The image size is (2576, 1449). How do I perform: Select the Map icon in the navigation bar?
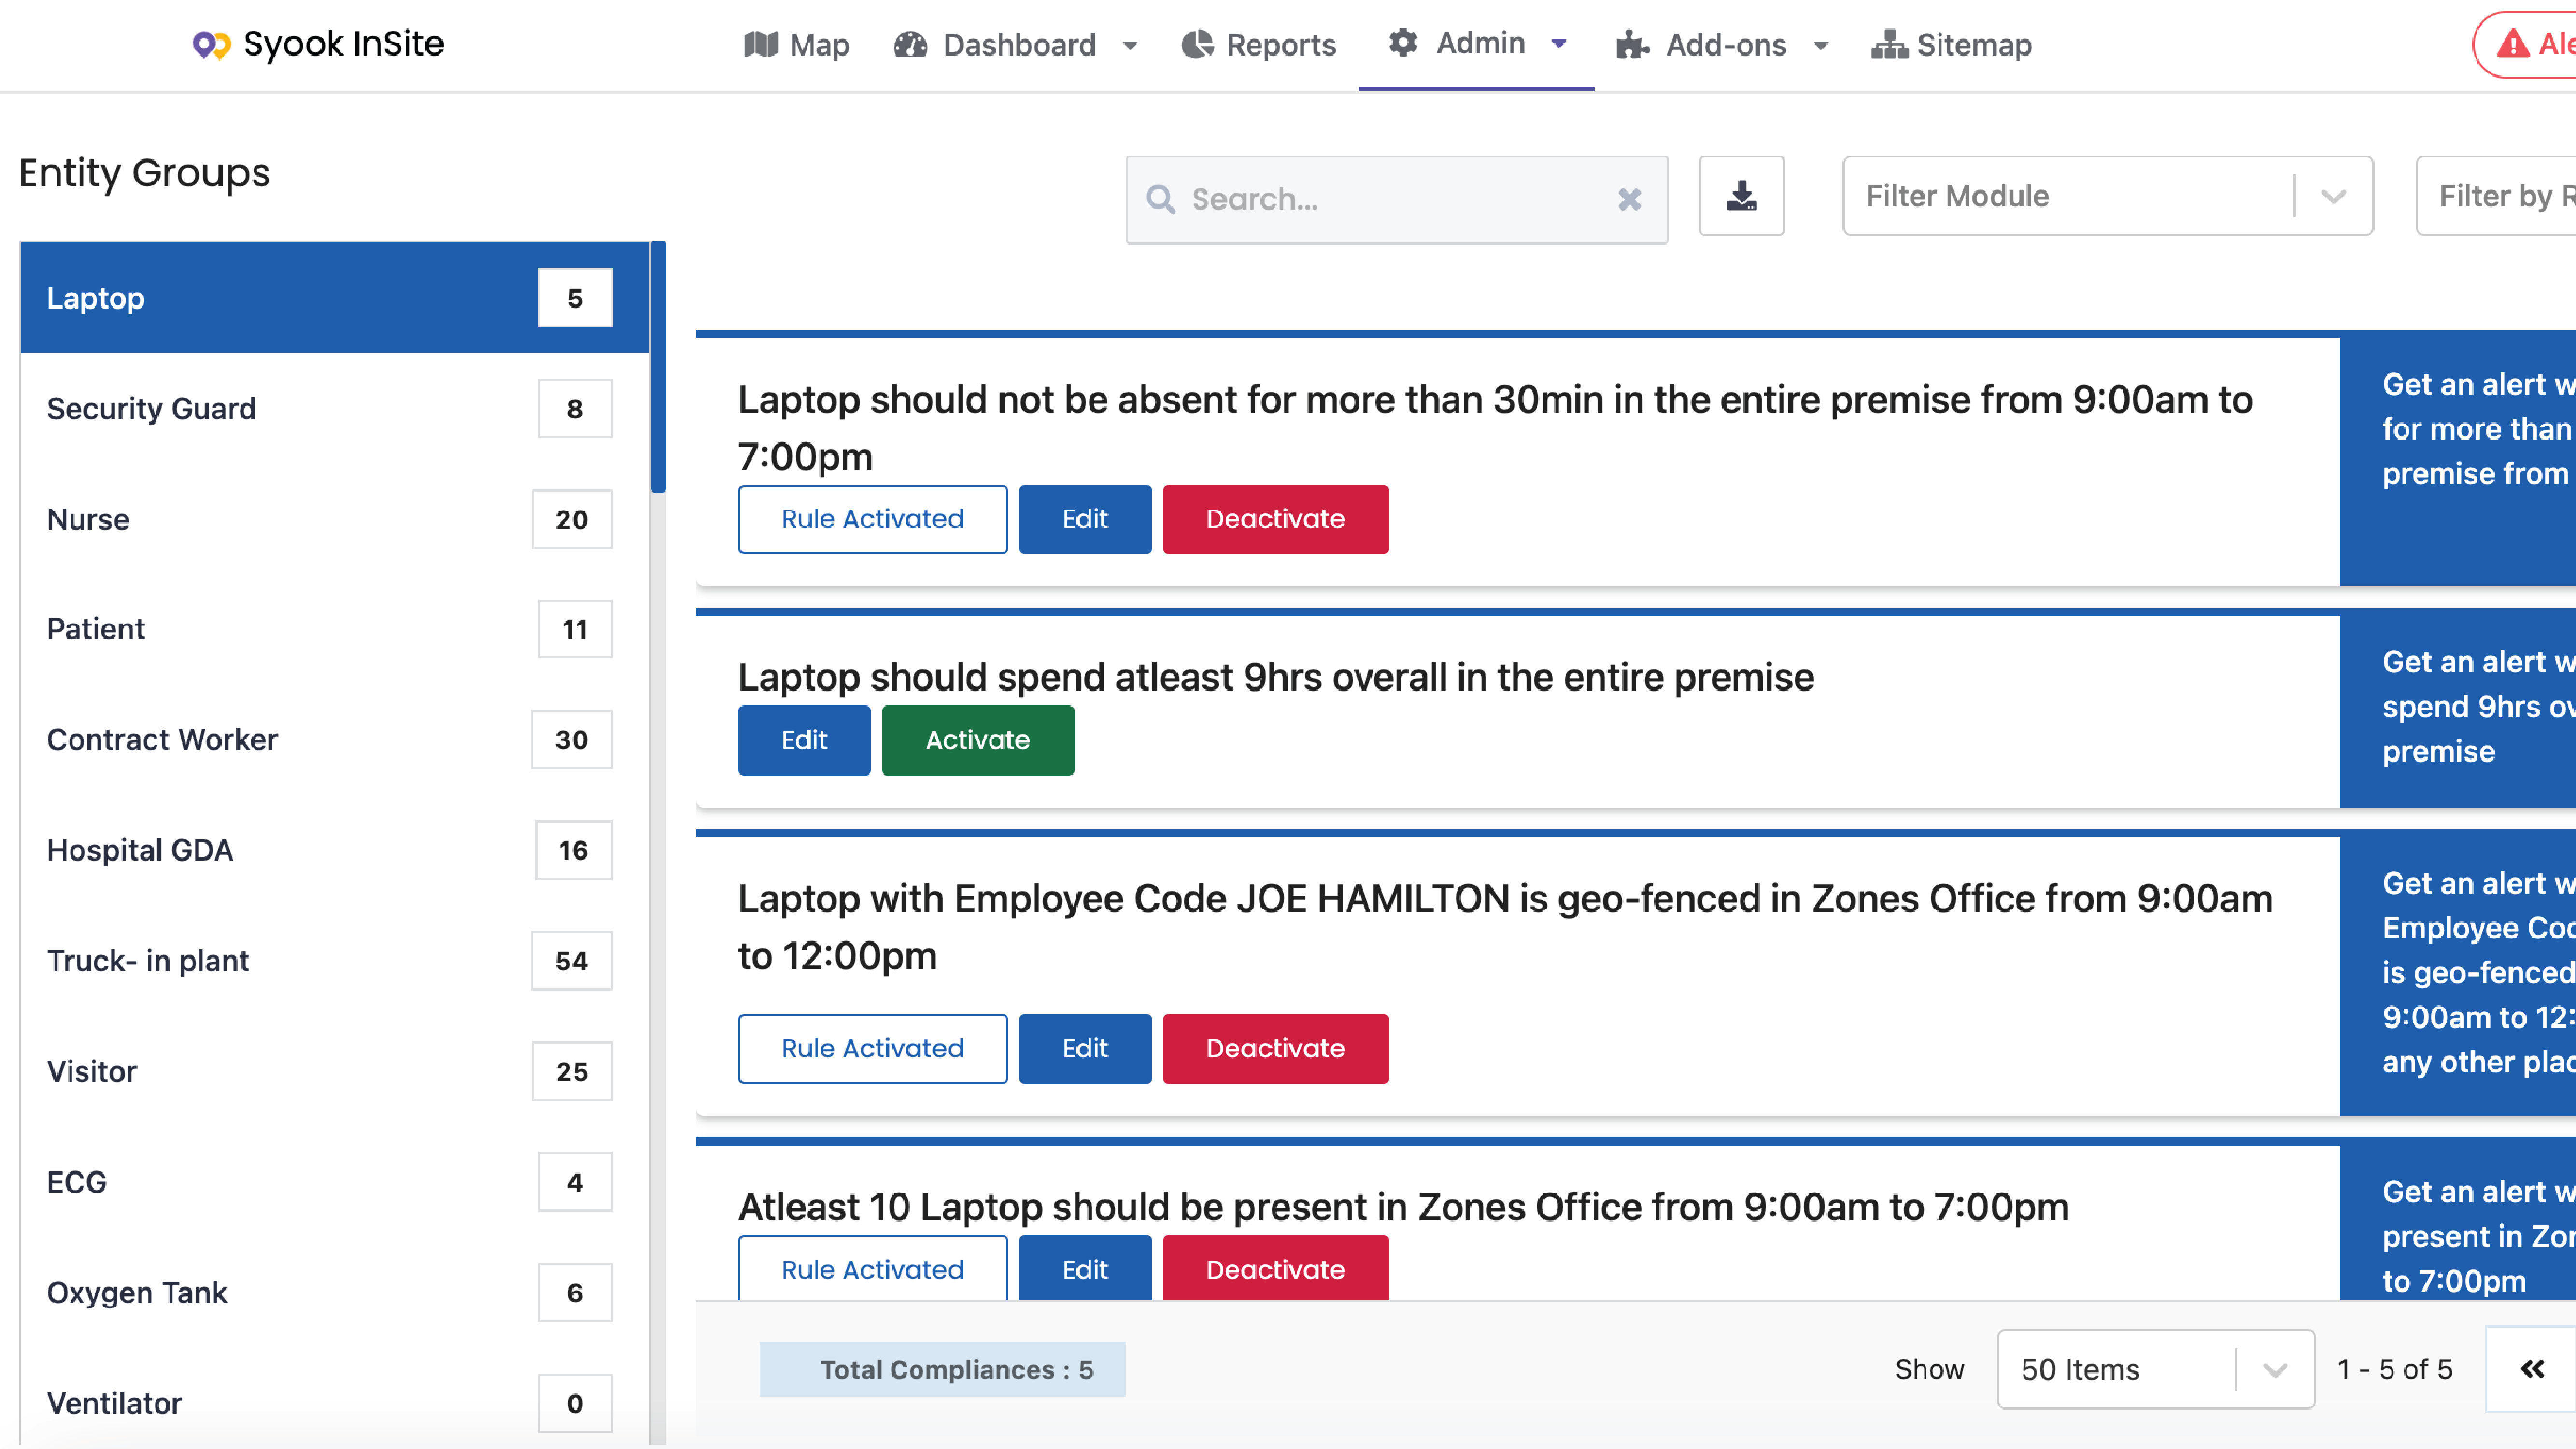click(x=762, y=44)
